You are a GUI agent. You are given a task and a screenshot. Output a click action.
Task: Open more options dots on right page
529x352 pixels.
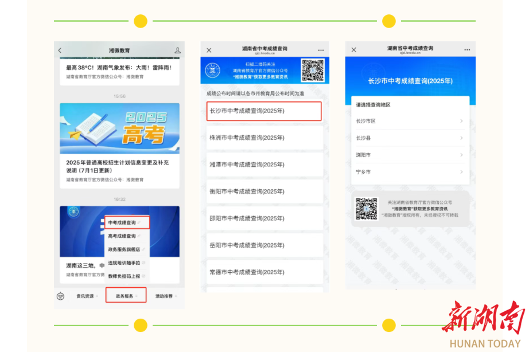tap(467, 50)
